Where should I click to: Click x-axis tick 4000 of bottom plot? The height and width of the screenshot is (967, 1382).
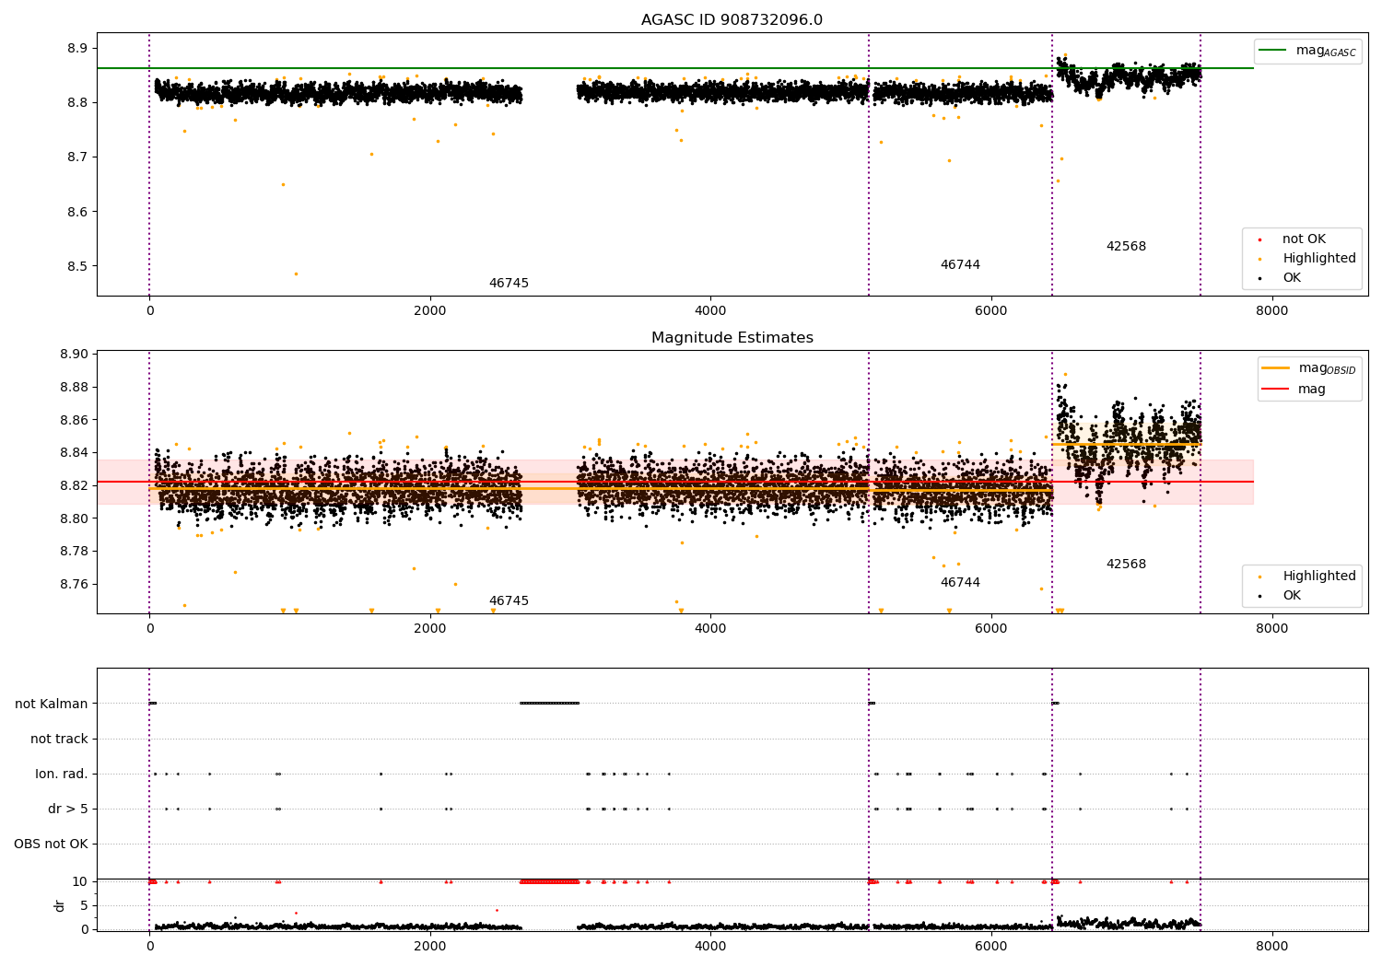tap(710, 947)
